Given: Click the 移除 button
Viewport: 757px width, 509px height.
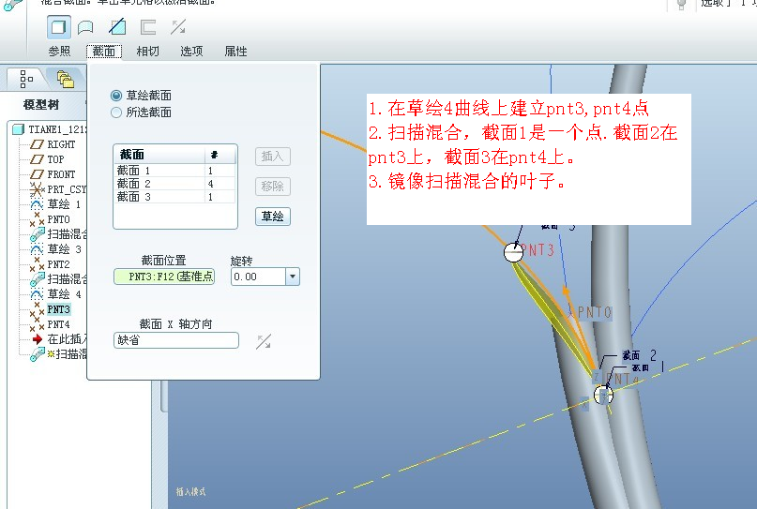Looking at the screenshot, I should coord(272,187).
